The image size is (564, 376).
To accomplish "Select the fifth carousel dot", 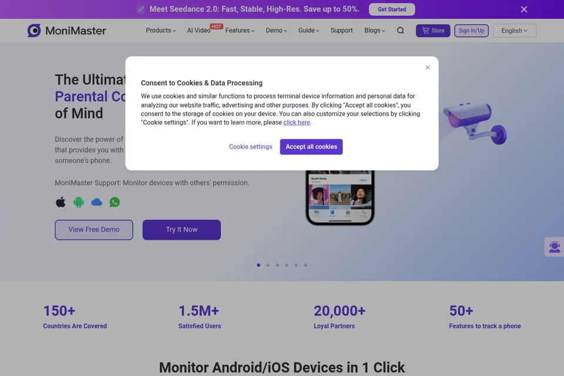I will (296, 265).
